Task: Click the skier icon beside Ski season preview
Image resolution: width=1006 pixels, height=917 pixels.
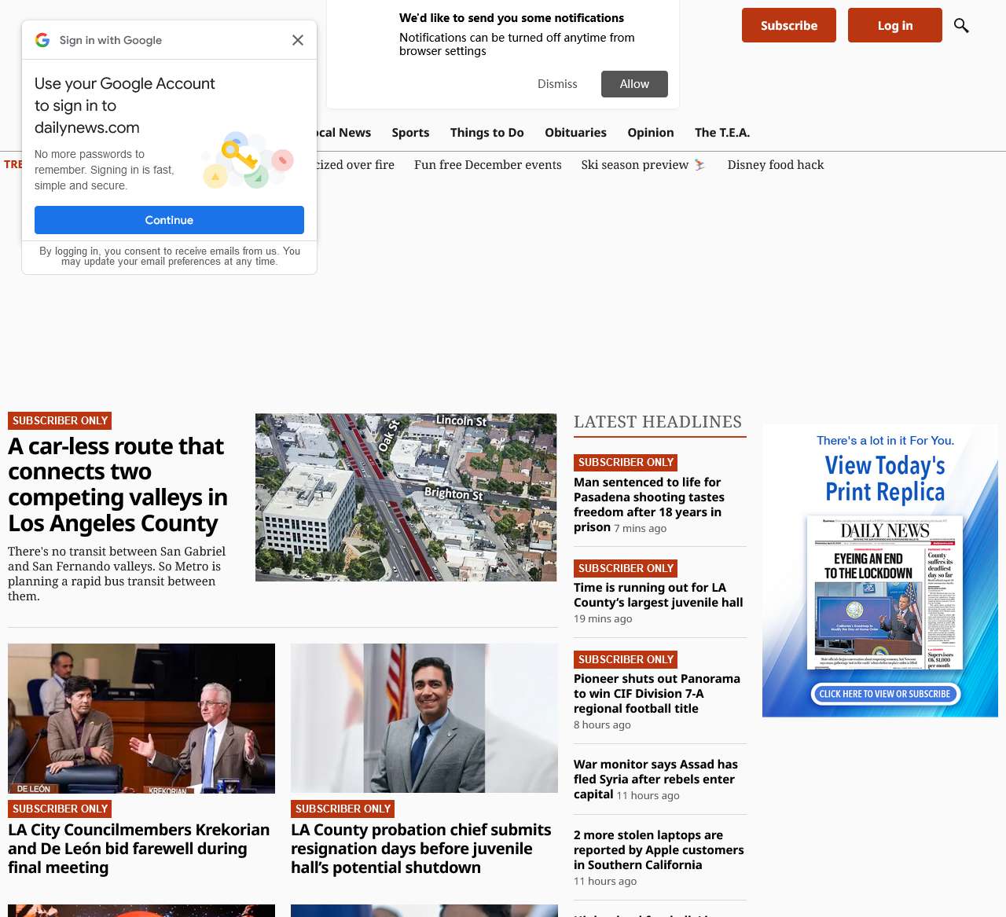Action: click(699, 165)
